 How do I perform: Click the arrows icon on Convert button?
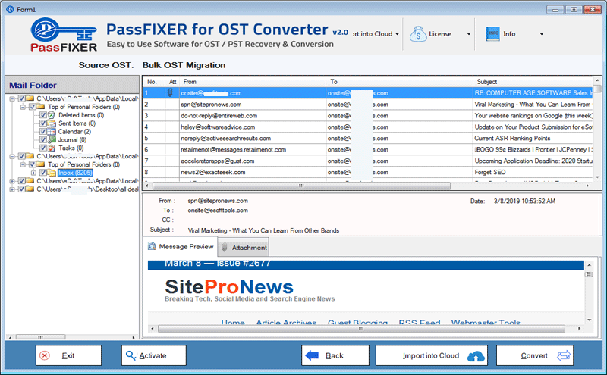[x=564, y=355]
